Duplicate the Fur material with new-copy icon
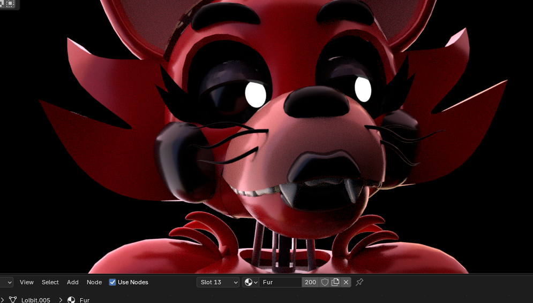 (x=335, y=282)
